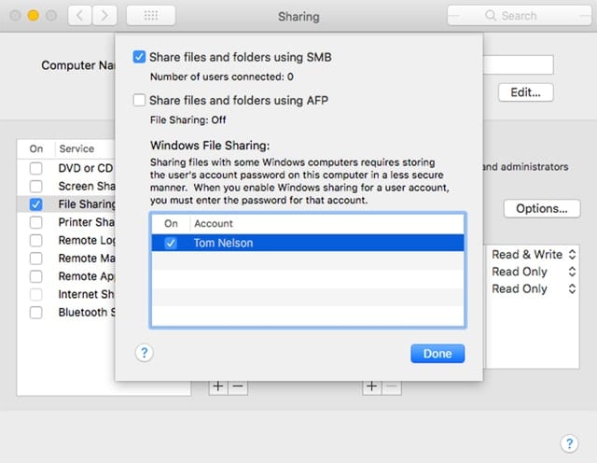Toggle the File Sharing service checkbox
This screenshot has width=597, height=463.
35,204
